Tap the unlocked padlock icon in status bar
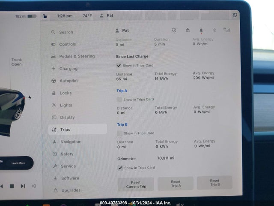 [x=45, y=16]
